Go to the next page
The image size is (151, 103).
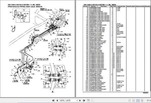80,100
